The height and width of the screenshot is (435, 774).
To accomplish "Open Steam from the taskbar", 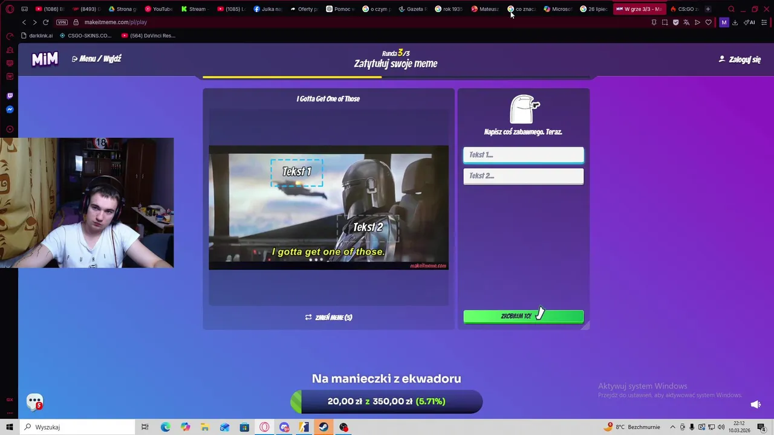I will [324, 427].
